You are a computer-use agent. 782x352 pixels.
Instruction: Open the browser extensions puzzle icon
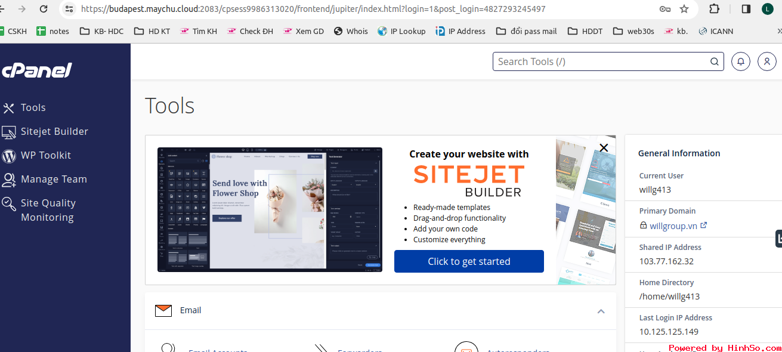click(714, 9)
